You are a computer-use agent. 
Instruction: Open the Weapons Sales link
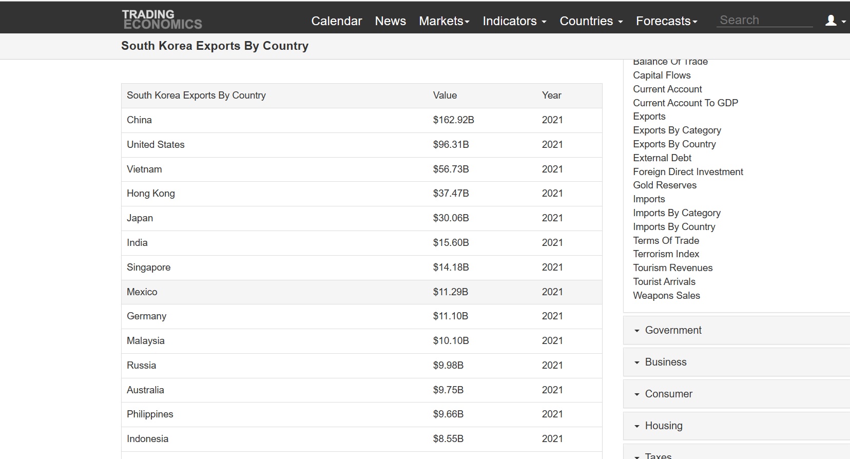pos(666,296)
